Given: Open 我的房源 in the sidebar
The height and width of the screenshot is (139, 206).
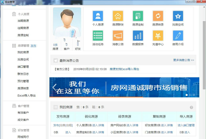Looking at the screenshot, I should 23,52.
